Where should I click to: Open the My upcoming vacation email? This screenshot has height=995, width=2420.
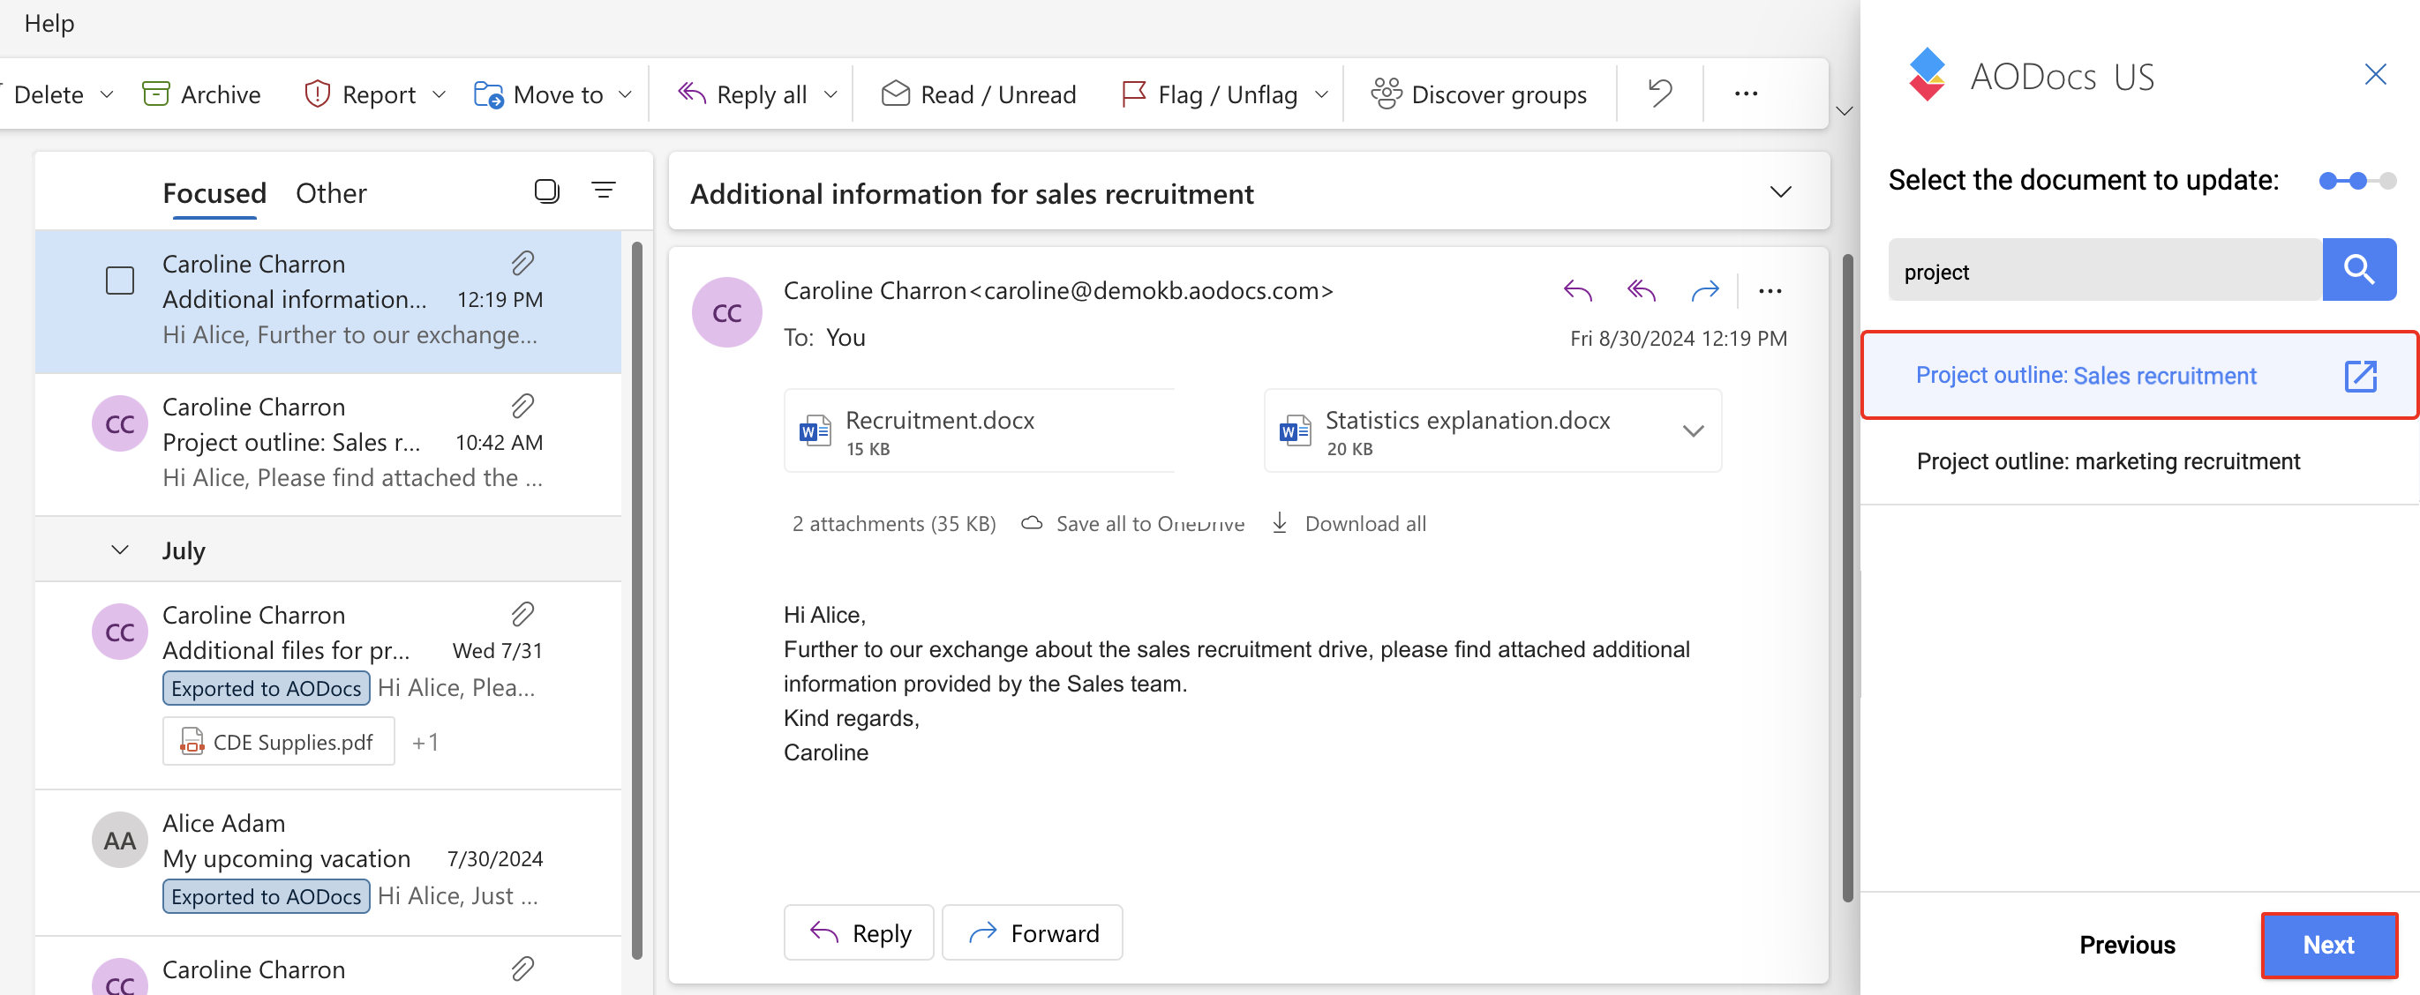327,861
